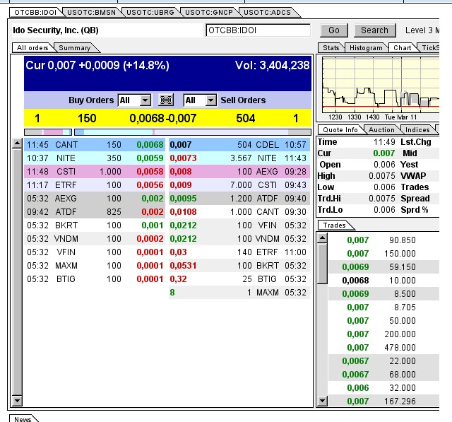Click the High 0.0075 quote value
Image resolution: width=452 pixels, height=422 pixels.
click(x=382, y=176)
